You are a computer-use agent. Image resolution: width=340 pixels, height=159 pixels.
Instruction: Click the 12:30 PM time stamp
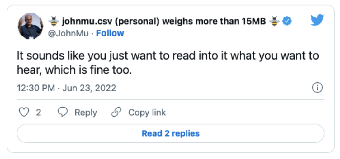point(36,88)
